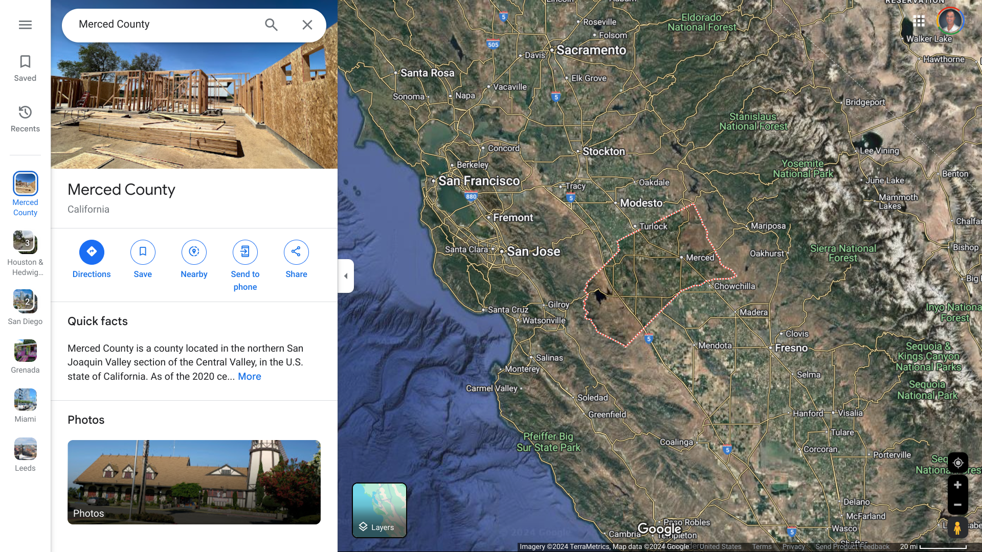Open the Google apps grid
Screen dimensions: 982x552
pyautogui.click(x=919, y=21)
